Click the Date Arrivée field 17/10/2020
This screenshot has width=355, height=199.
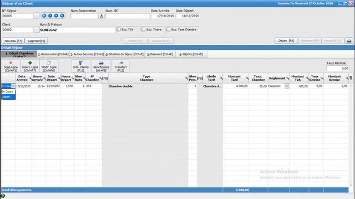[163, 16]
